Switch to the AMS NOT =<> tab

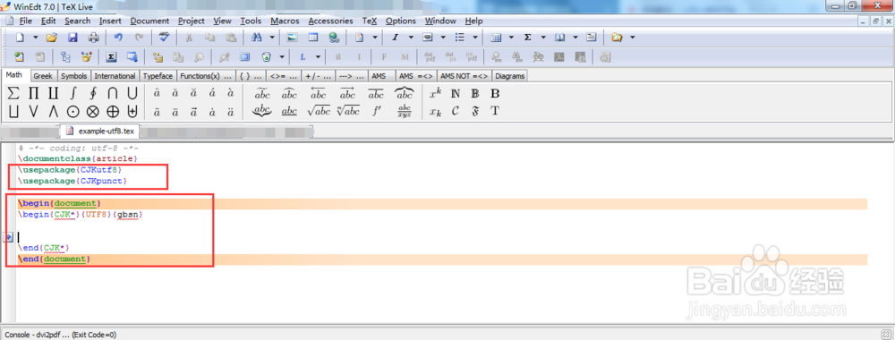tap(465, 76)
